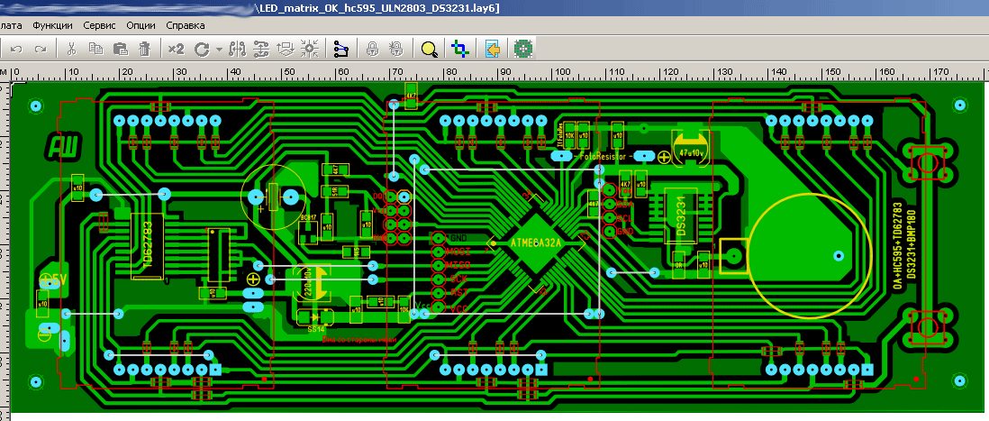
Task: Ungroup elements with open padlock icon
Action: click(x=396, y=49)
